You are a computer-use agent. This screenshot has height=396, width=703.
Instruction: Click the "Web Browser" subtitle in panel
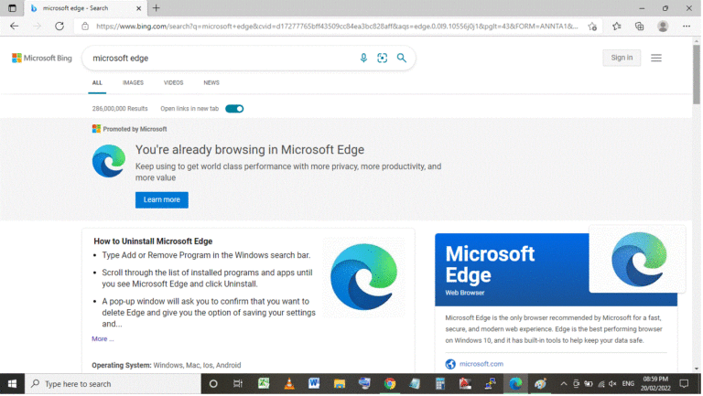pyautogui.click(x=464, y=293)
